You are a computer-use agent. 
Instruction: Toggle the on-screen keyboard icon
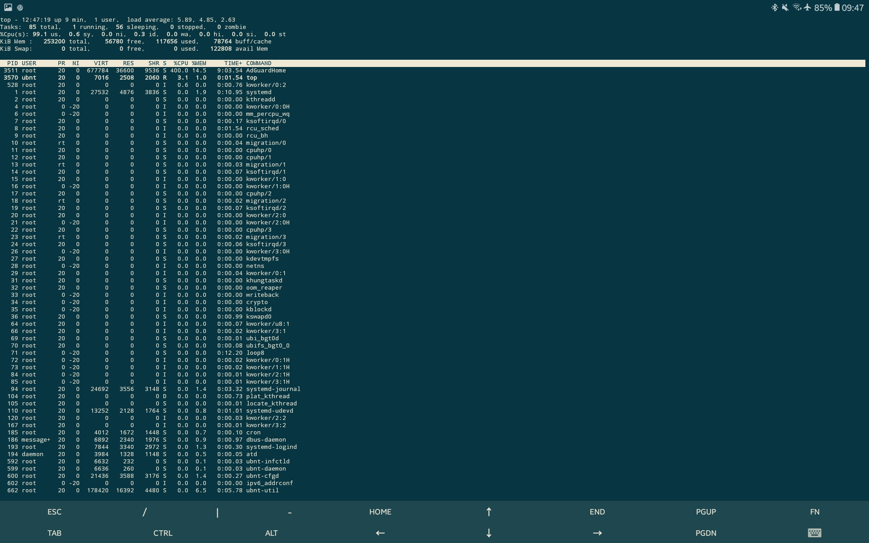815,533
